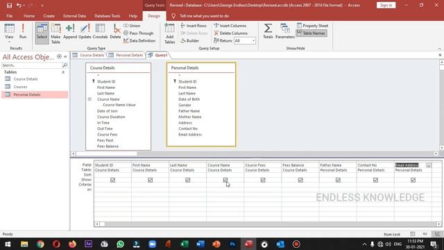This screenshot has height=250, width=444.
Task: Switch to the Database Tools tab
Action: 108,16
